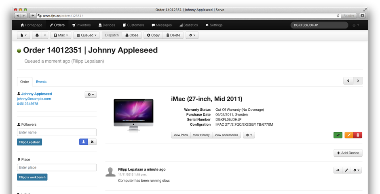Edit the note with pencil icon

[x=346, y=170]
